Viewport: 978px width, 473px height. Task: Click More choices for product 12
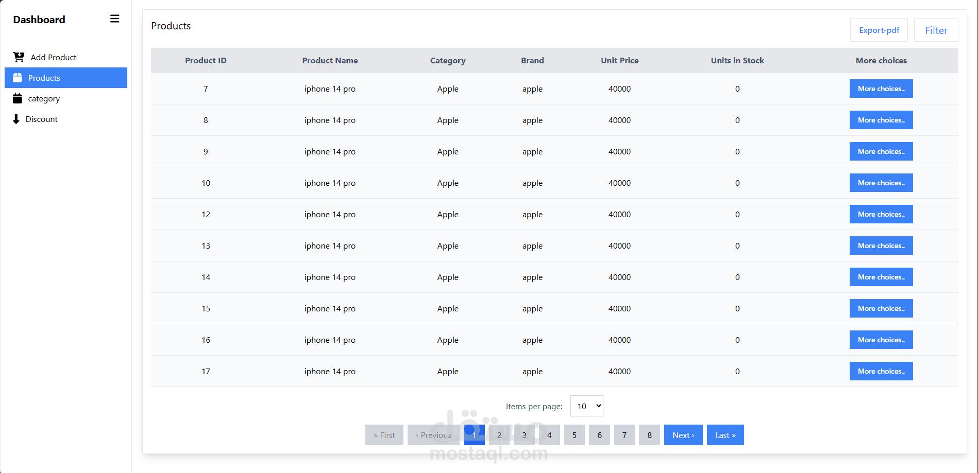point(881,214)
